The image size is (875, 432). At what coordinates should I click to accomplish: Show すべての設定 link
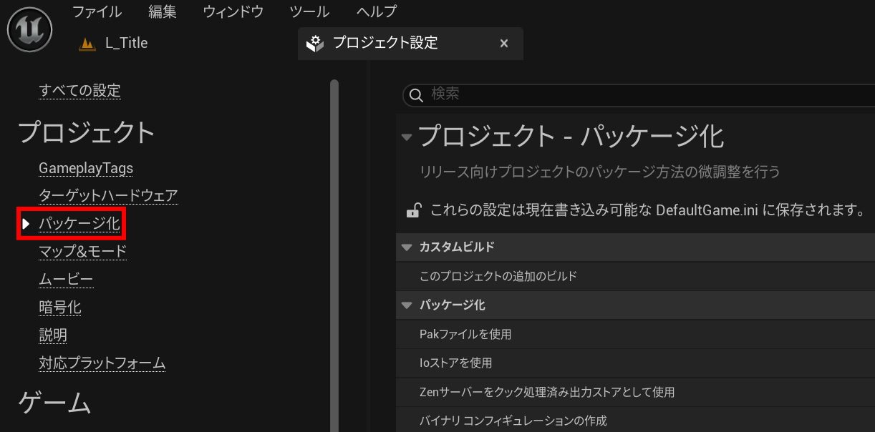coord(79,90)
